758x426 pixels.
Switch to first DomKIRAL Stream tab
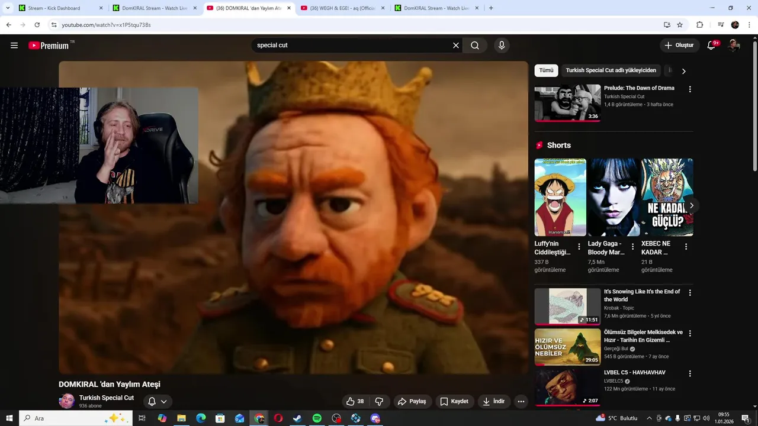click(x=155, y=8)
